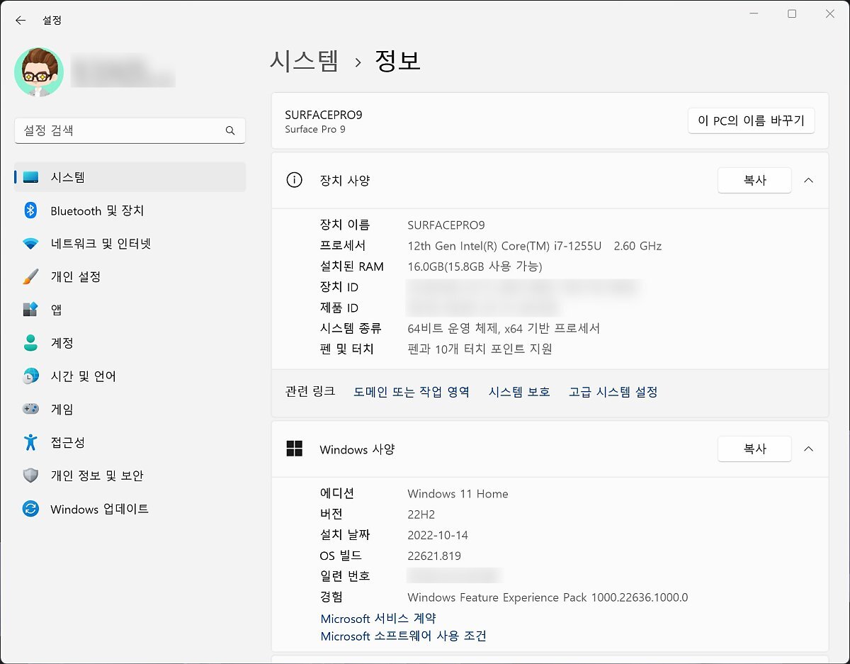The height and width of the screenshot is (664, 850).
Task: Click the System monitor icon in sidebar
Action: coord(30,177)
